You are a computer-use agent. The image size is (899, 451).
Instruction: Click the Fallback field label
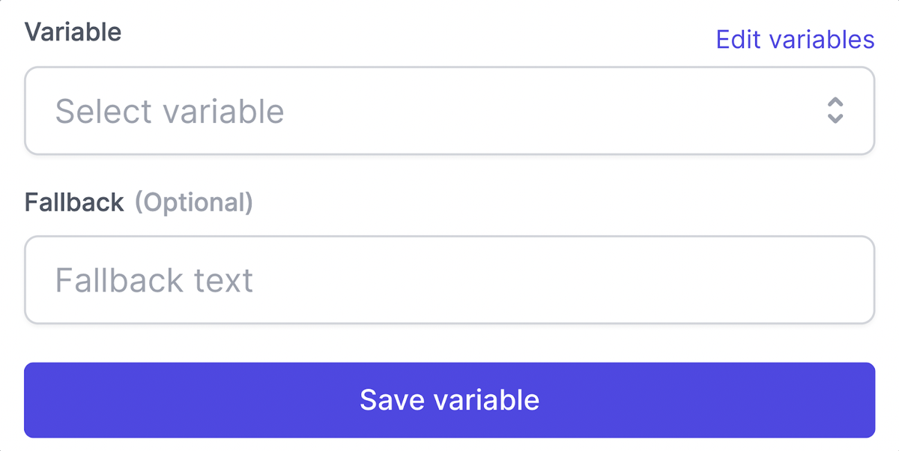click(x=74, y=202)
